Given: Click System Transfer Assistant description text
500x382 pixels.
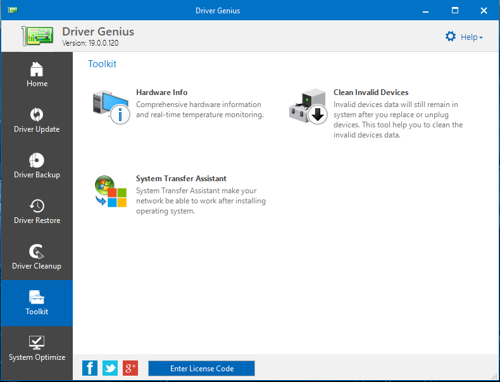Looking at the screenshot, I should point(201,201).
